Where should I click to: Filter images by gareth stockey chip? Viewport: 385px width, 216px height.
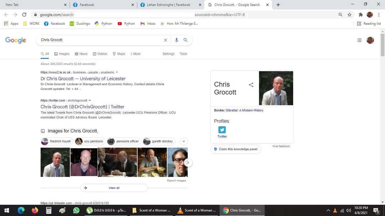pos(159,141)
